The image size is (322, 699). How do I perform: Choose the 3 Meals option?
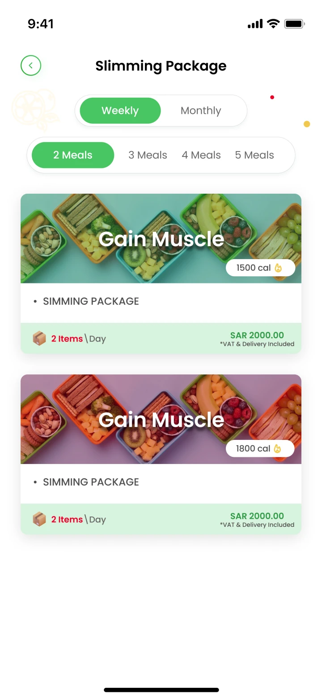[x=148, y=155]
